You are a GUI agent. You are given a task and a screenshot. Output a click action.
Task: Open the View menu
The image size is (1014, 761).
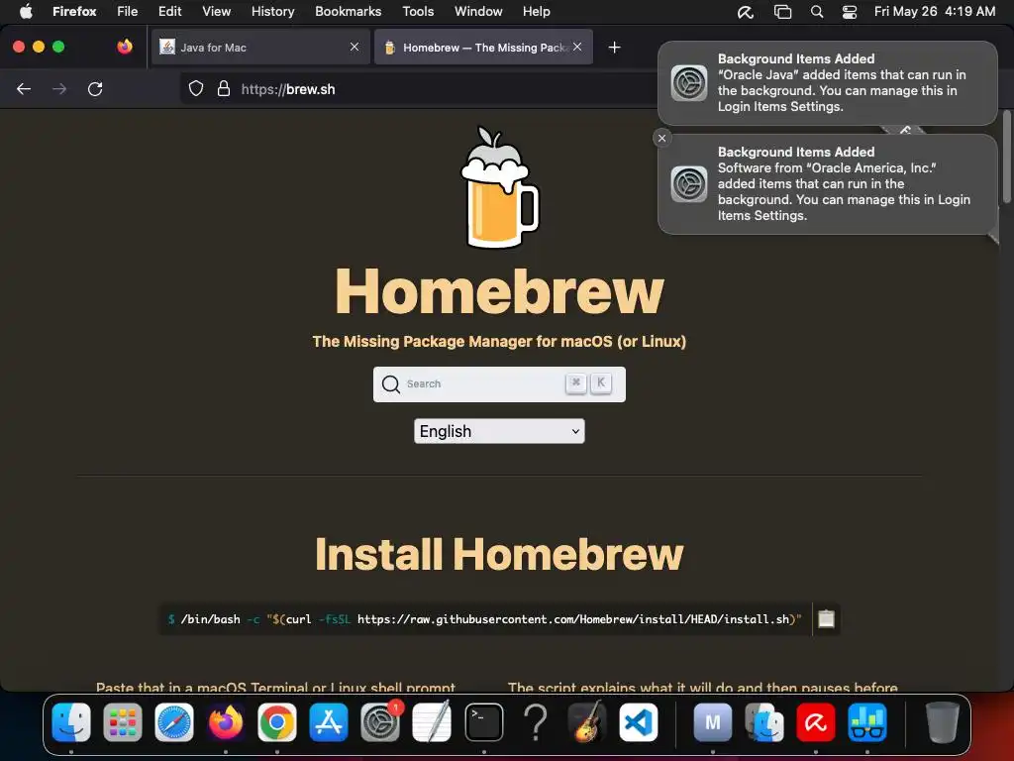coord(216,12)
